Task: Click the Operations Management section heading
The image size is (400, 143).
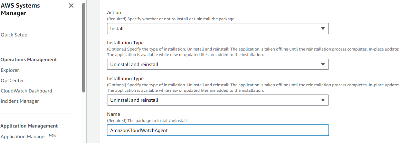Action: pyautogui.click(x=29, y=59)
